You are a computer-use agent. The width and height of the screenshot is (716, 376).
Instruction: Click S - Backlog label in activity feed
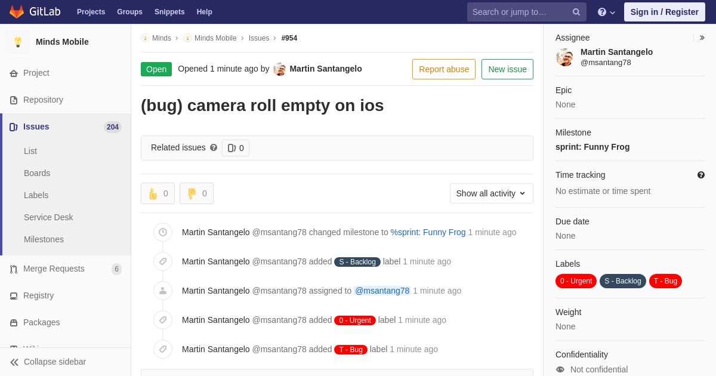click(x=357, y=262)
